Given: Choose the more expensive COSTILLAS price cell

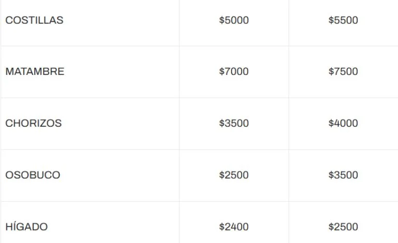Looking at the screenshot, I should pyautogui.click(x=343, y=20).
